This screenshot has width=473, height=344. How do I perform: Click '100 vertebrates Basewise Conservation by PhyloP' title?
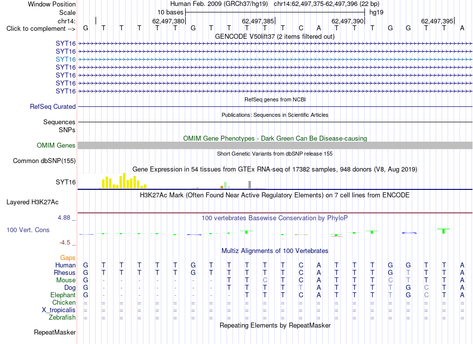tap(275, 218)
